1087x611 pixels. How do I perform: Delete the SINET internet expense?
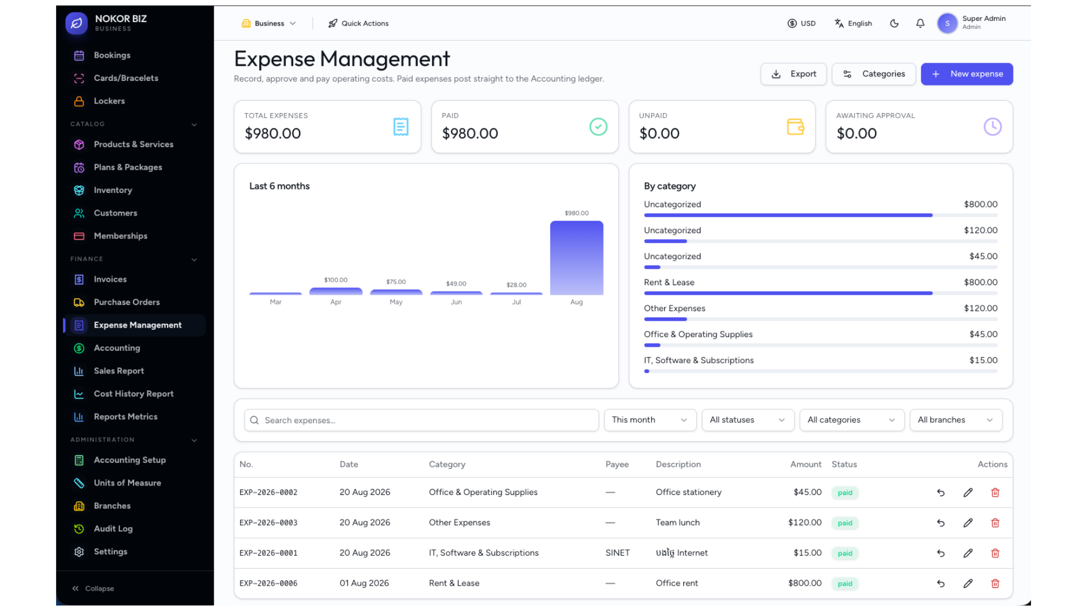995,553
